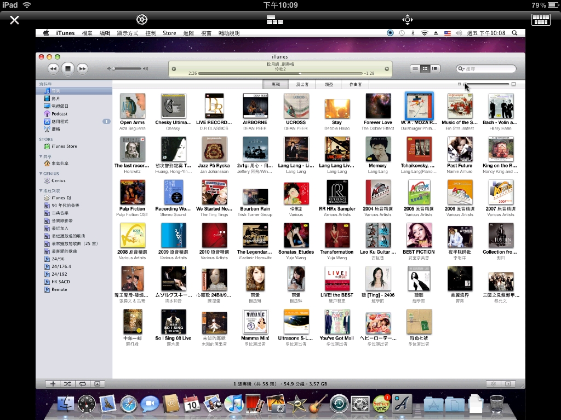Viewport: 561px width, 420px height.
Task: Show artwork viewer button
Action: [98, 384]
